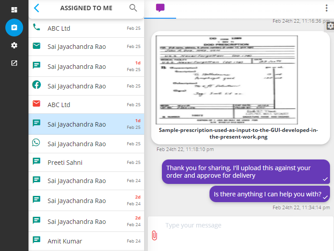The width and height of the screenshot is (334, 251).
Task: Open ABC Ltd phone call conversation
Action: [86, 28]
